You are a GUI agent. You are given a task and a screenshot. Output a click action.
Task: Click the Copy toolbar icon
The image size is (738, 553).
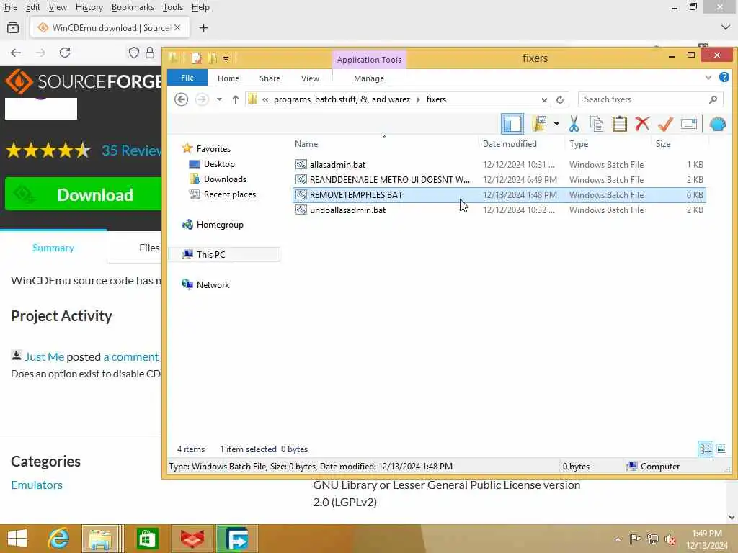point(596,124)
